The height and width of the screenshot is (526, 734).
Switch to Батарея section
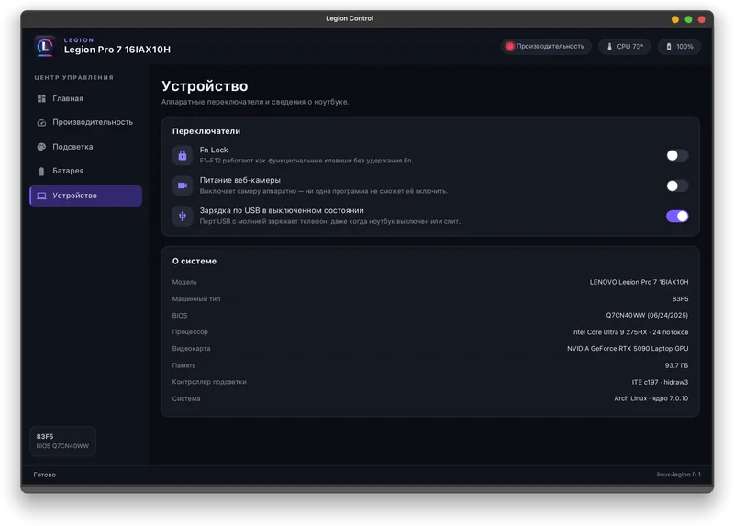(85, 171)
